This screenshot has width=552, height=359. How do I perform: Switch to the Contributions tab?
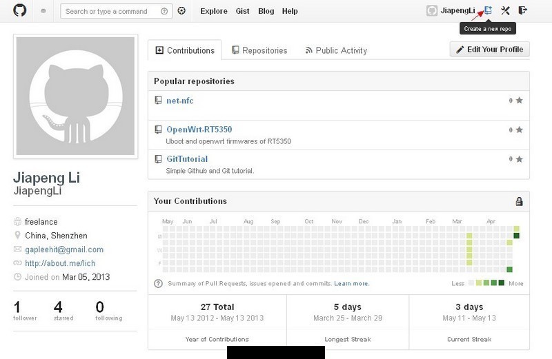tap(185, 50)
